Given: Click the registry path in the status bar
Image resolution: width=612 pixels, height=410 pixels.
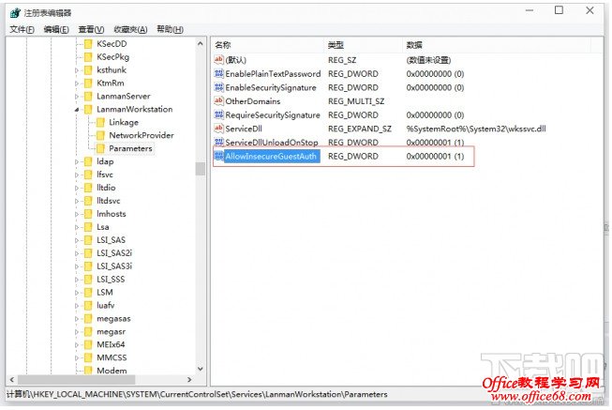Looking at the screenshot, I should tap(197, 394).
